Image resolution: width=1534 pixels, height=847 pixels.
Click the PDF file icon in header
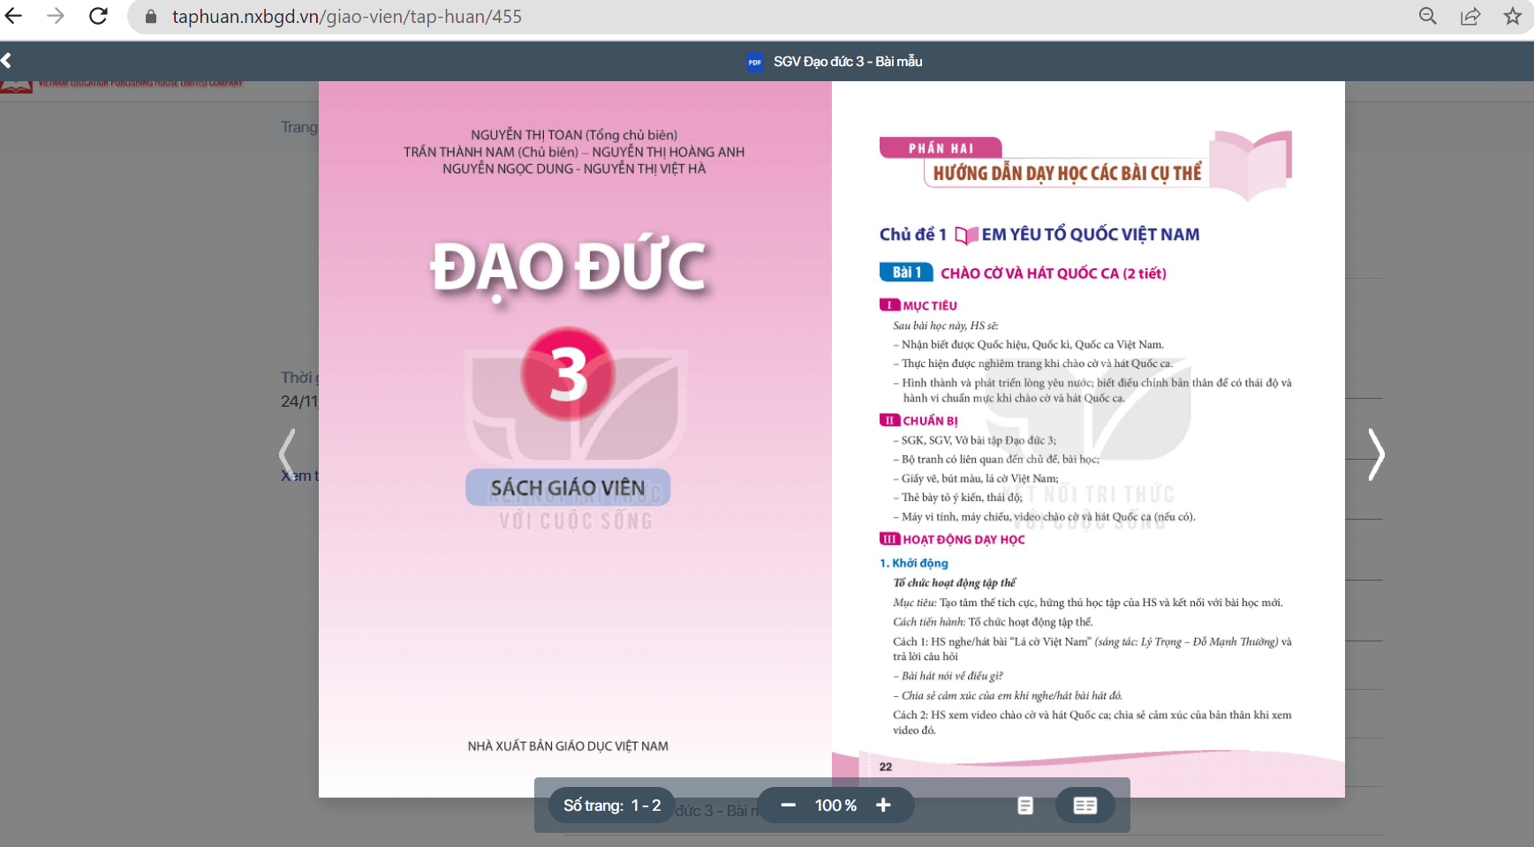click(754, 62)
